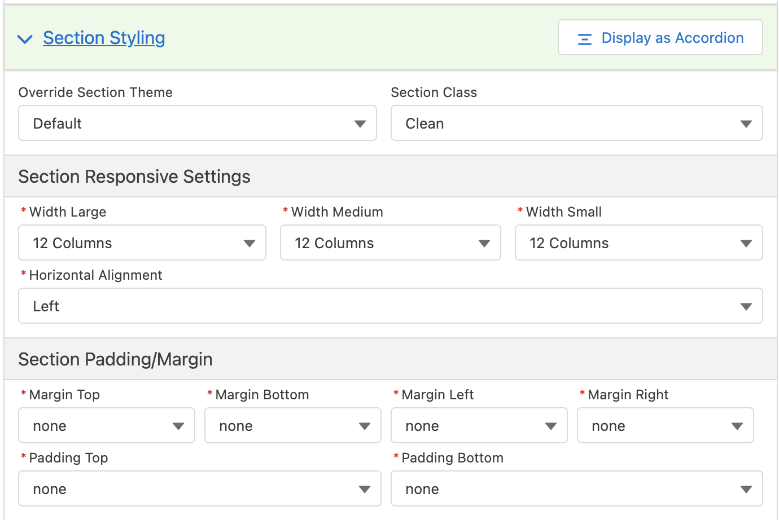Expand the Padding Bottom dropdown
This screenshot has width=779, height=520.
pyautogui.click(x=576, y=488)
